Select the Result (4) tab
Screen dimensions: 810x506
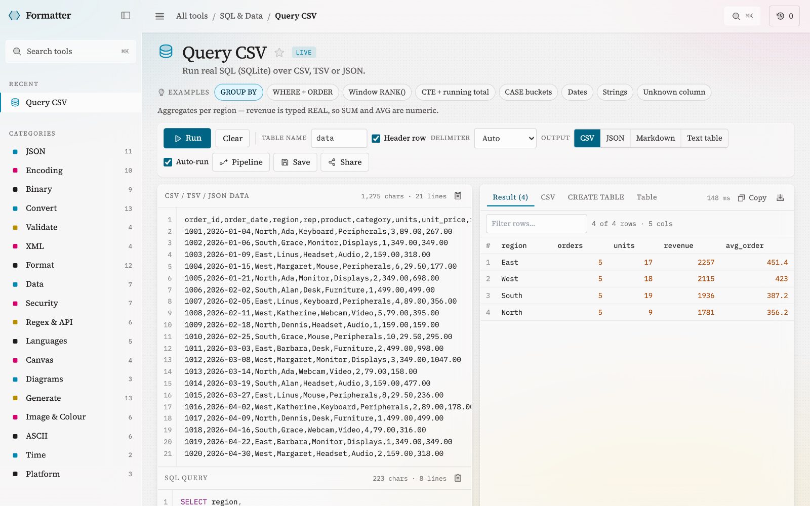coord(510,197)
